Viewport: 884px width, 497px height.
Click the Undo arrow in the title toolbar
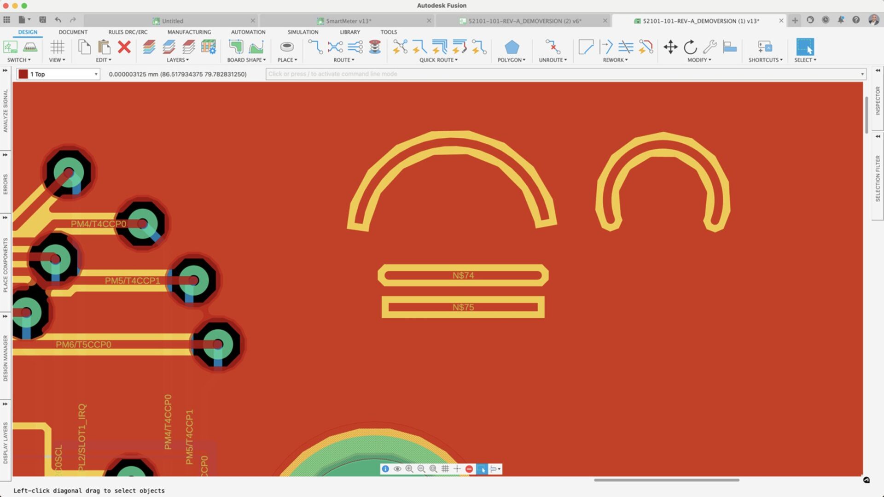[x=58, y=20]
